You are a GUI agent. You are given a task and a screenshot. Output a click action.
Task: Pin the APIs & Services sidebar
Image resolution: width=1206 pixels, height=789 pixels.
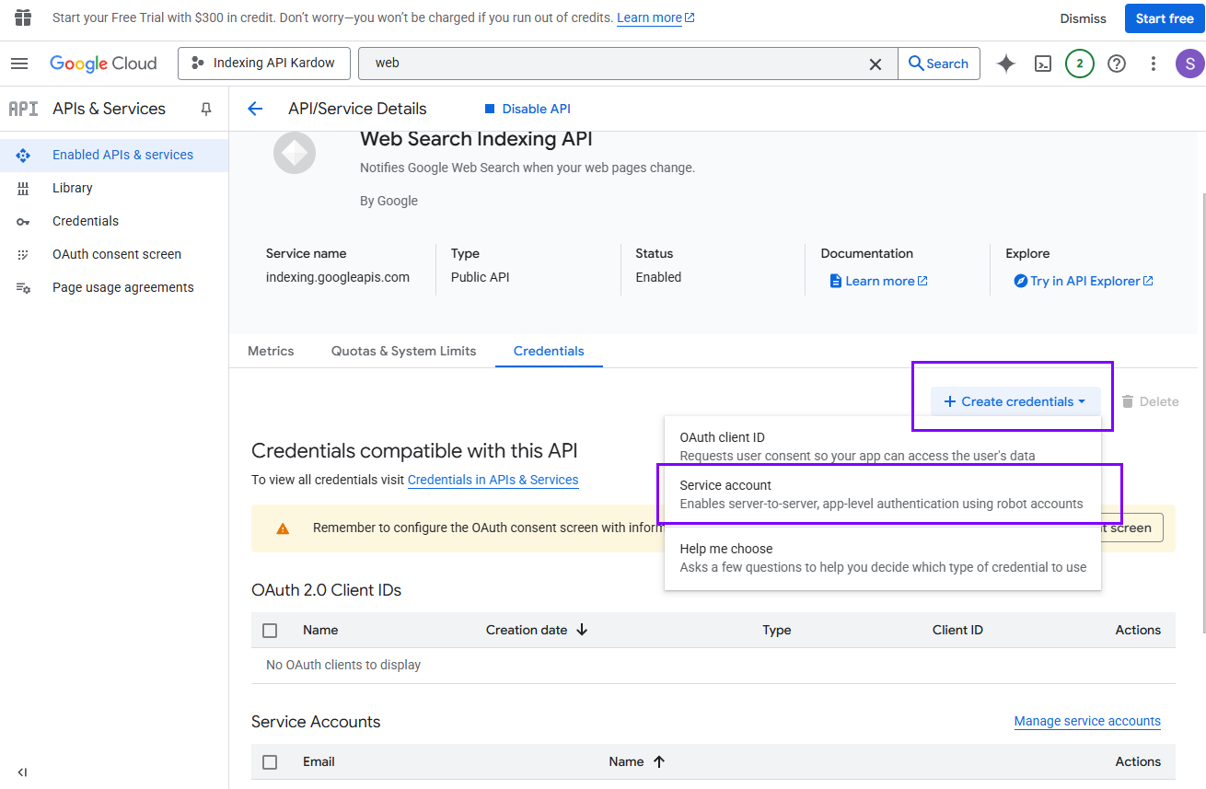tap(206, 109)
